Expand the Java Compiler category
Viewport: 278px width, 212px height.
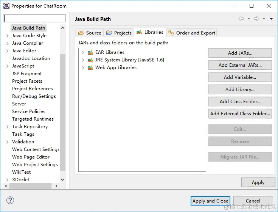click(7, 43)
